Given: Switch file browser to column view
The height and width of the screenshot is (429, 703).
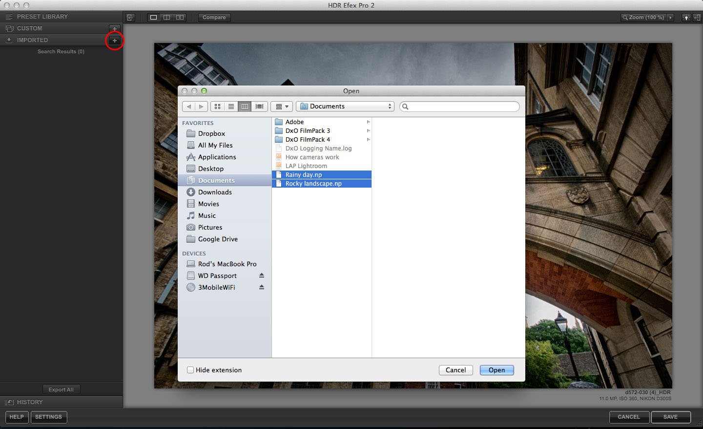Looking at the screenshot, I should [245, 107].
